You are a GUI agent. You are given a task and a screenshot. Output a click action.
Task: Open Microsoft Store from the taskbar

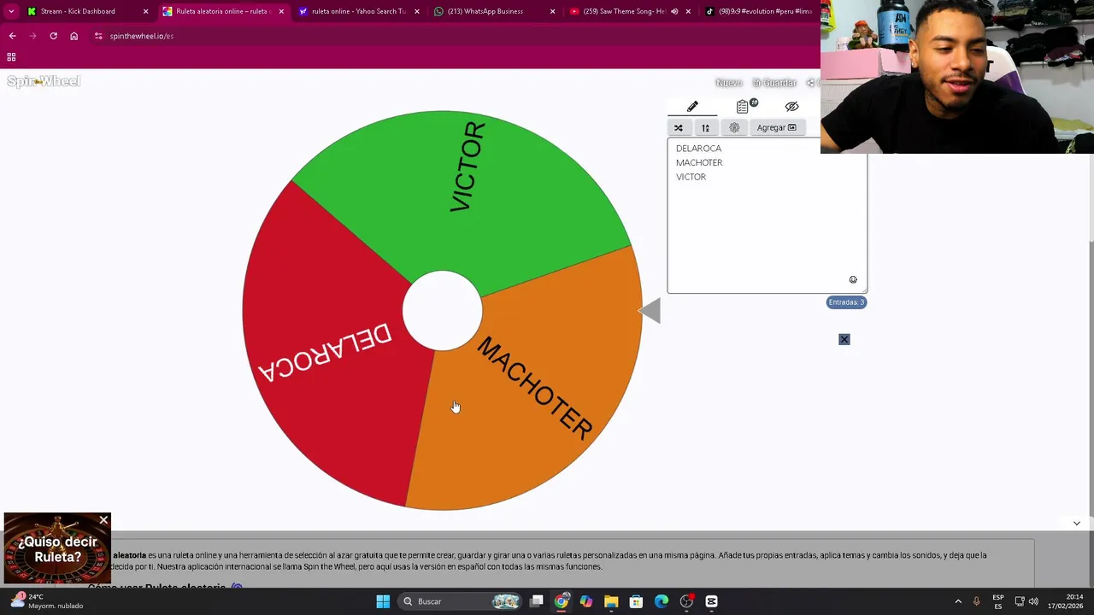636,601
